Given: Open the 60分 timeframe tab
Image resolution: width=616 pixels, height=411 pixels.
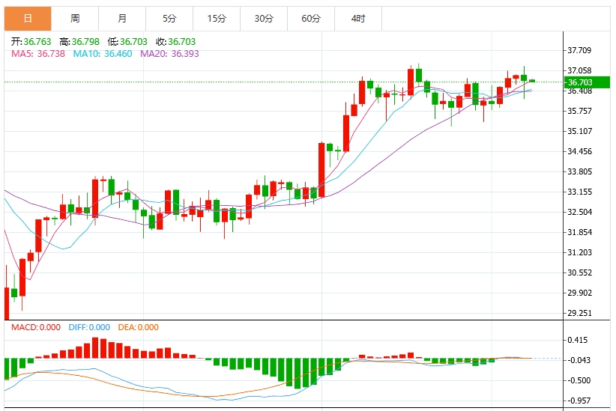Looking at the screenshot, I should coord(311,19).
